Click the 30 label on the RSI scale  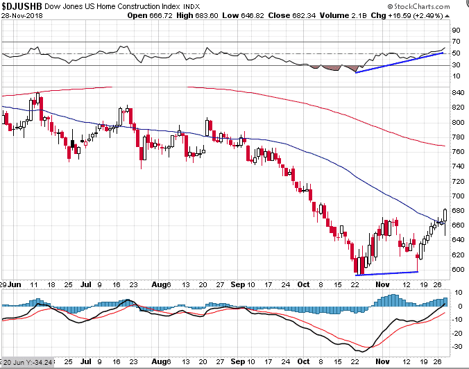[456, 65]
